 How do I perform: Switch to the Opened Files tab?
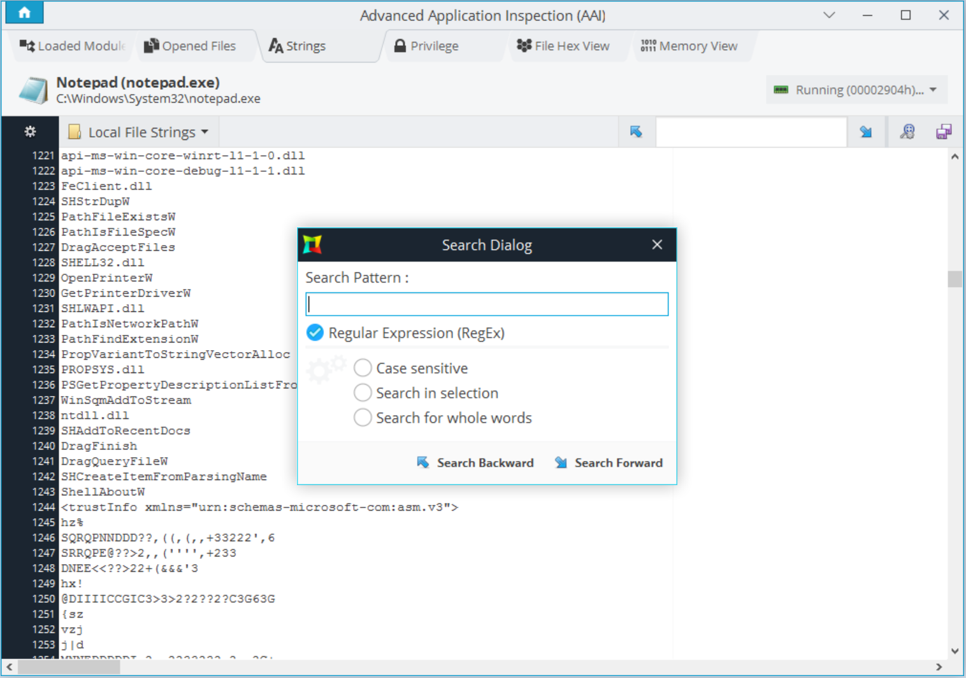(x=190, y=46)
